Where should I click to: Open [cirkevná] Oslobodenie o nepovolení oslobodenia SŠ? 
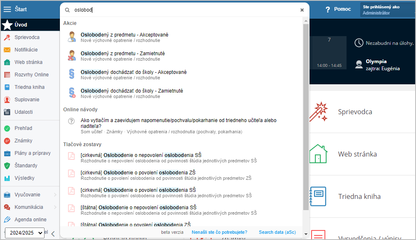click(x=181, y=158)
